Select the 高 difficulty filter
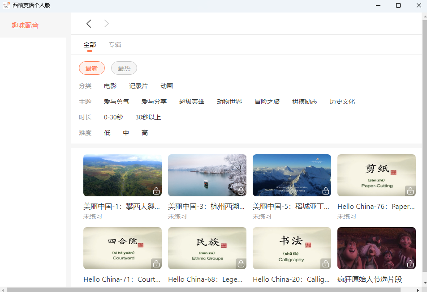The image size is (427, 292). 144,132
